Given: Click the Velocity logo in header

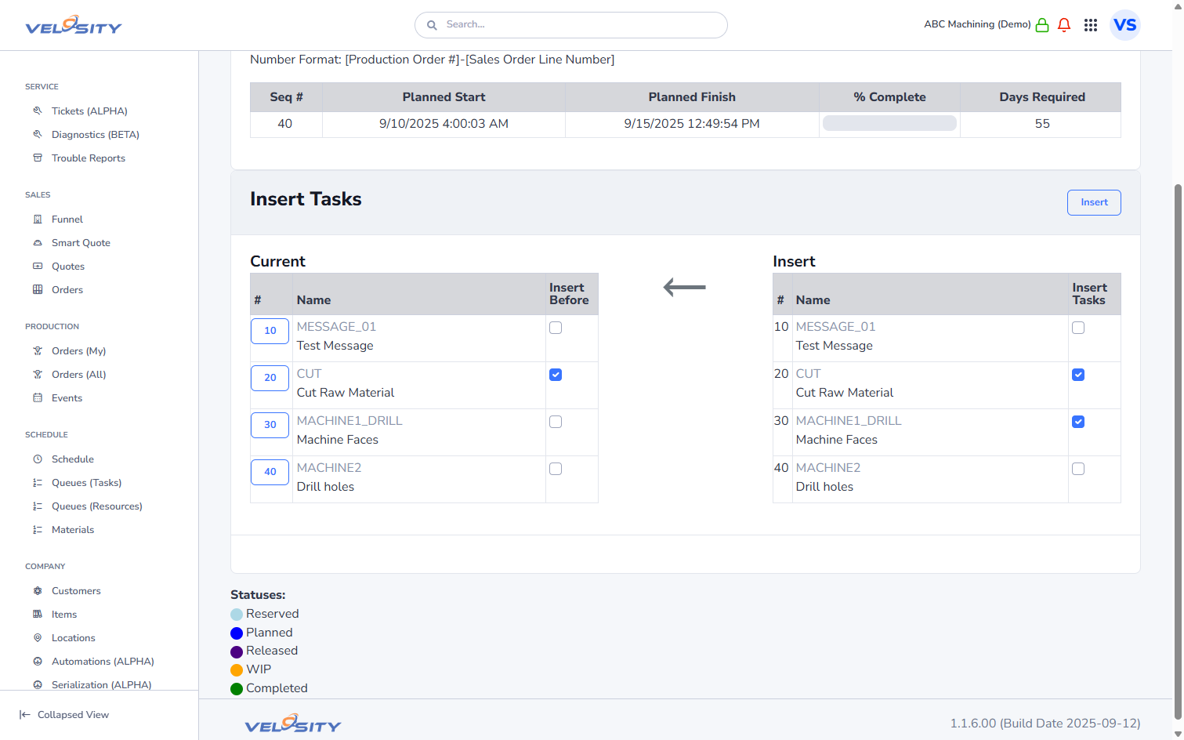Looking at the screenshot, I should tap(74, 26).
